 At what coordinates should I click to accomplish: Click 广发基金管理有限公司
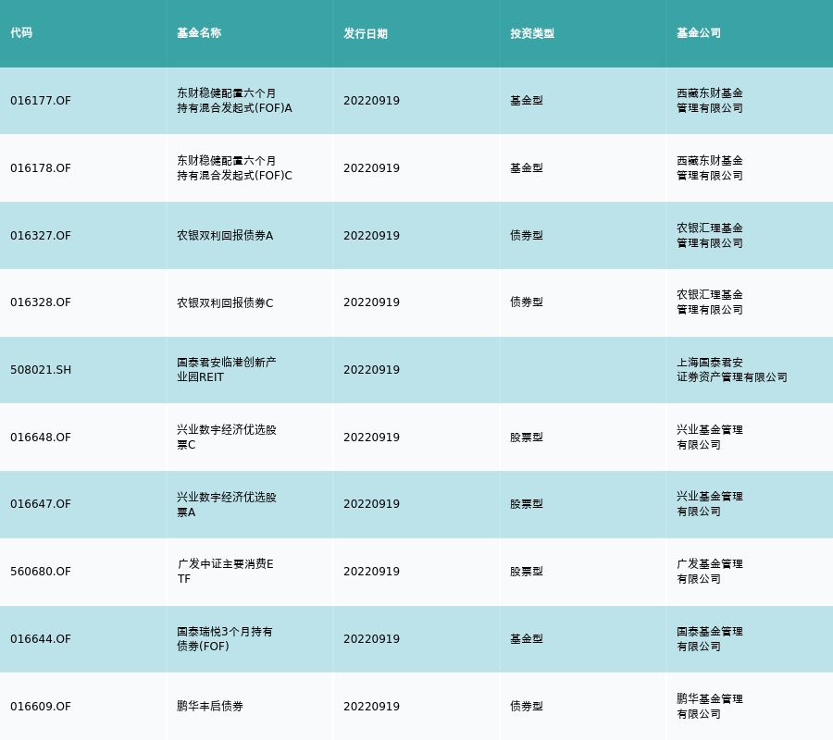[x=710, y=572]
